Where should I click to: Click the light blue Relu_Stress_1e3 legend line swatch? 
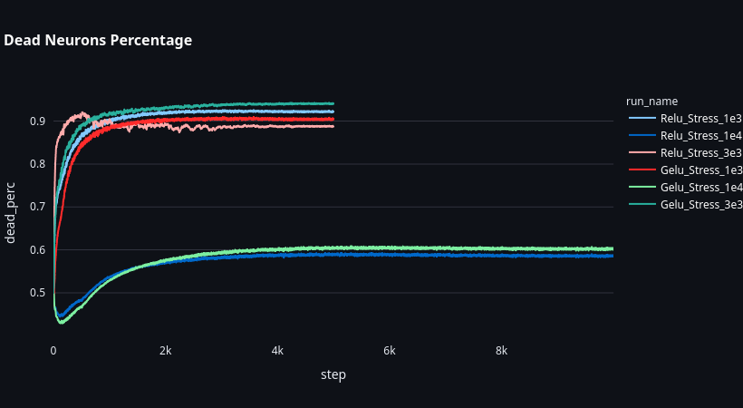click(642, 118)
